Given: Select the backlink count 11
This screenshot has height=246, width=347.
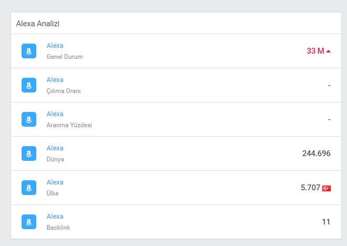Looking at the screenshot, I should (x=326, y=222).
